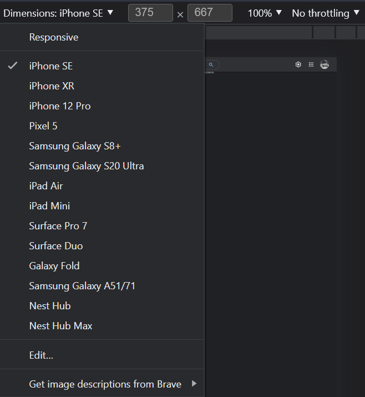This screenshot has width=365, height=397.
Task: Open the apps grid icon in preview
Action: [x=311, y=65]
